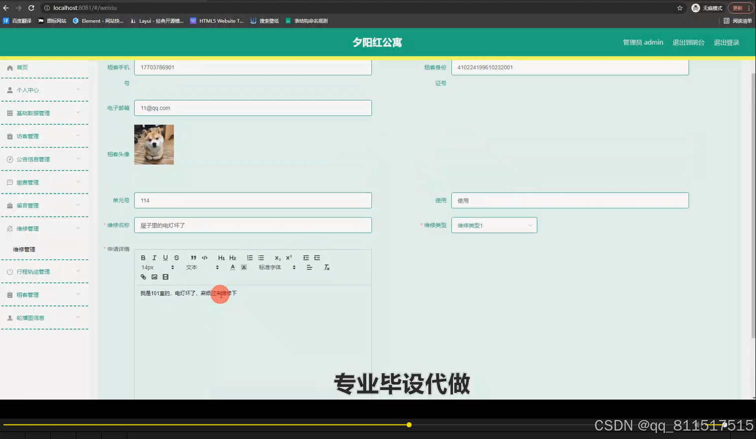Toggle bold formatting in the editor

pos(143,258)
